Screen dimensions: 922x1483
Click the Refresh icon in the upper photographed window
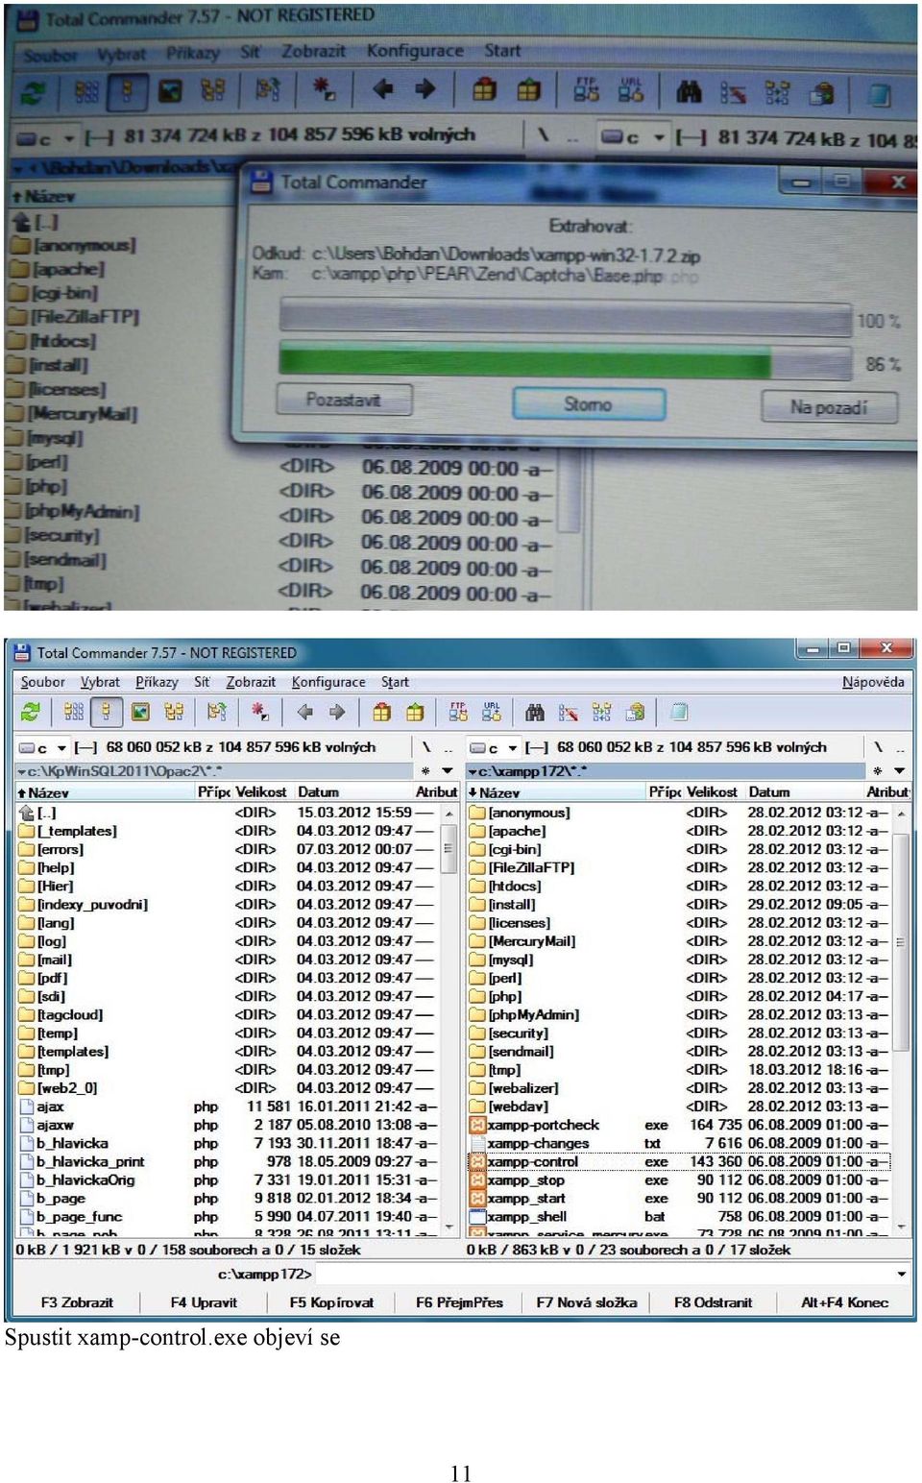(x=33, y=92)
